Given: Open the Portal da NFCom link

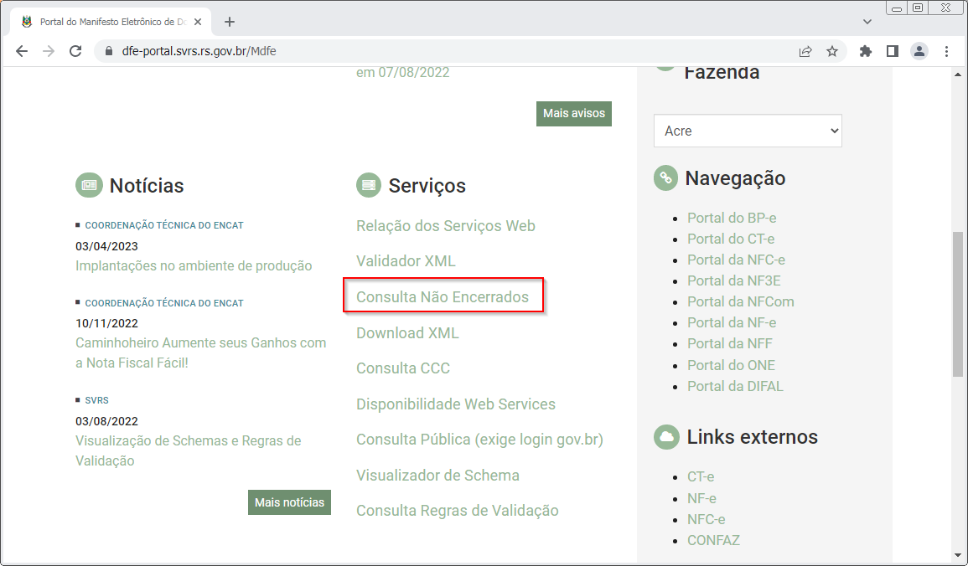Looking at the screenshot, I should [x=741, y=301].
